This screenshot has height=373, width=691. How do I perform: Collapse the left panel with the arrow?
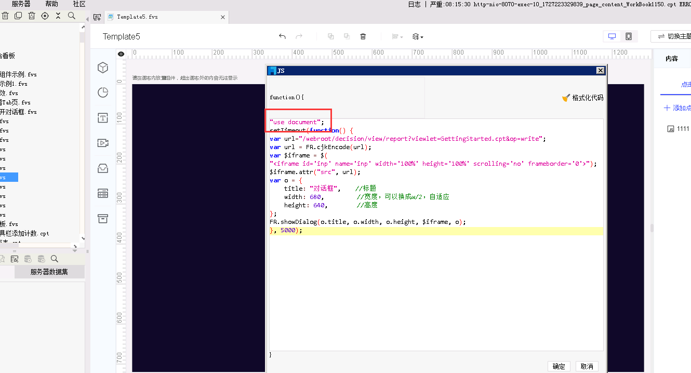coord(87,19)
